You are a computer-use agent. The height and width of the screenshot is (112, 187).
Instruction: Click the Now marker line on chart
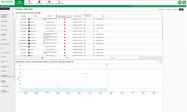tap(107, 78)
